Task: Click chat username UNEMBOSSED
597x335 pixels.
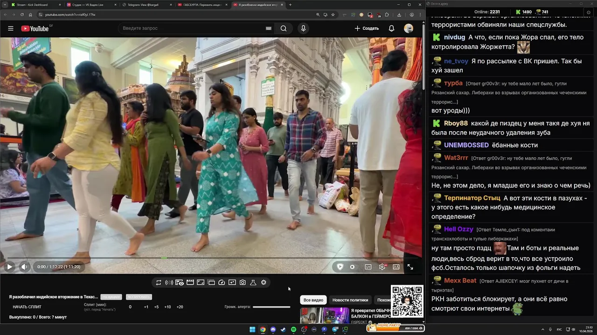Action: tap(466, 145)
